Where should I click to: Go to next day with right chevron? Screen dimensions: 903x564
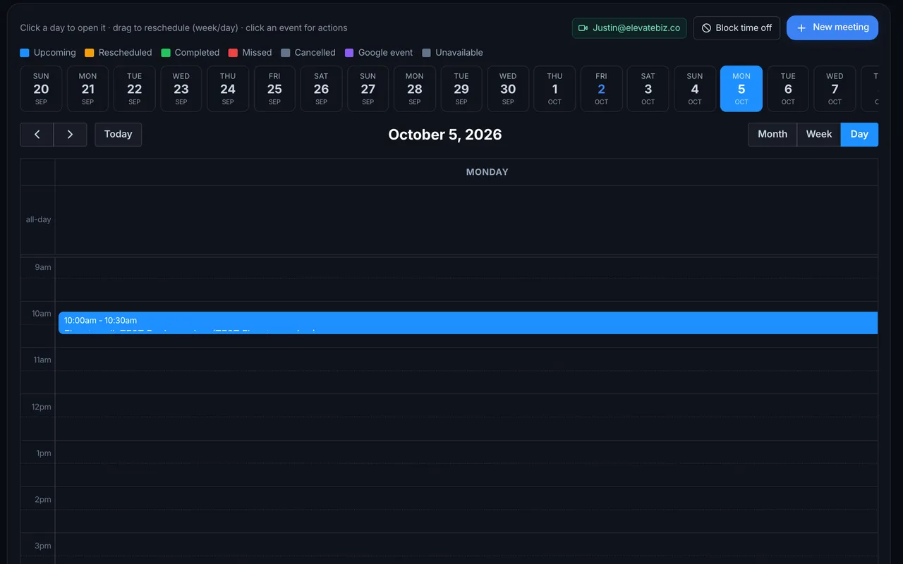click(x=70, y=135)
